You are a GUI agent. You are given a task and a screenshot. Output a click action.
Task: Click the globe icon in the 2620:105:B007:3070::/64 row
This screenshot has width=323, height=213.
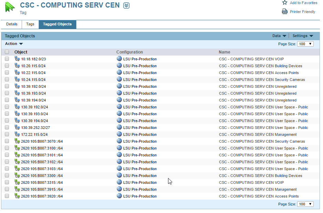[x=119, y=141]
